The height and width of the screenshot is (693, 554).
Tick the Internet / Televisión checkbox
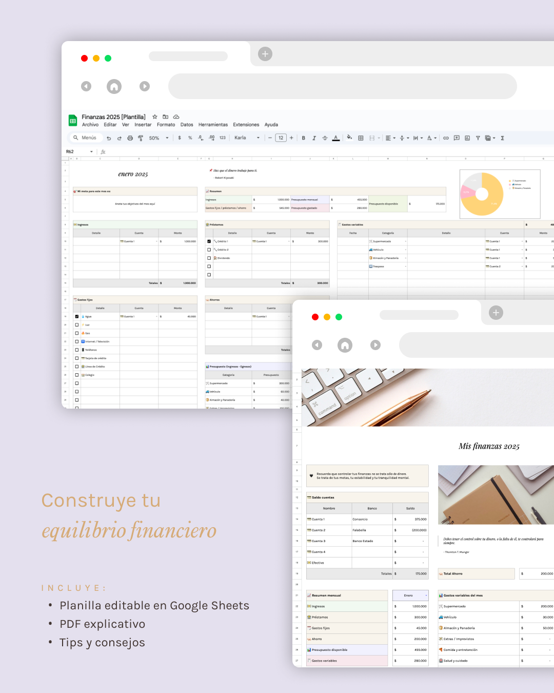[x=77, y=341]
